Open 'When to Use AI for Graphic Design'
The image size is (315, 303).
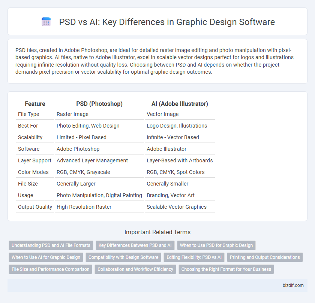(46, 257)
